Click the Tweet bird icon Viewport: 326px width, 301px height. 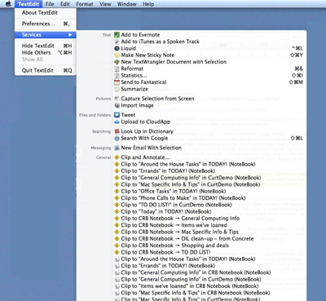(117, 115)
